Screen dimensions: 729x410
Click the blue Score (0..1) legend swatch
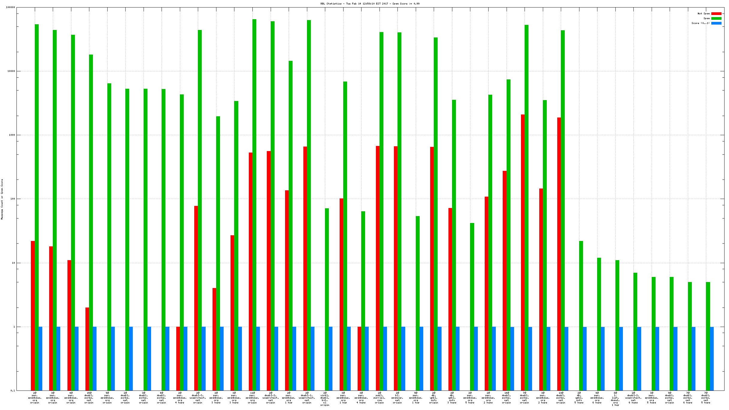tap(716, 23)
